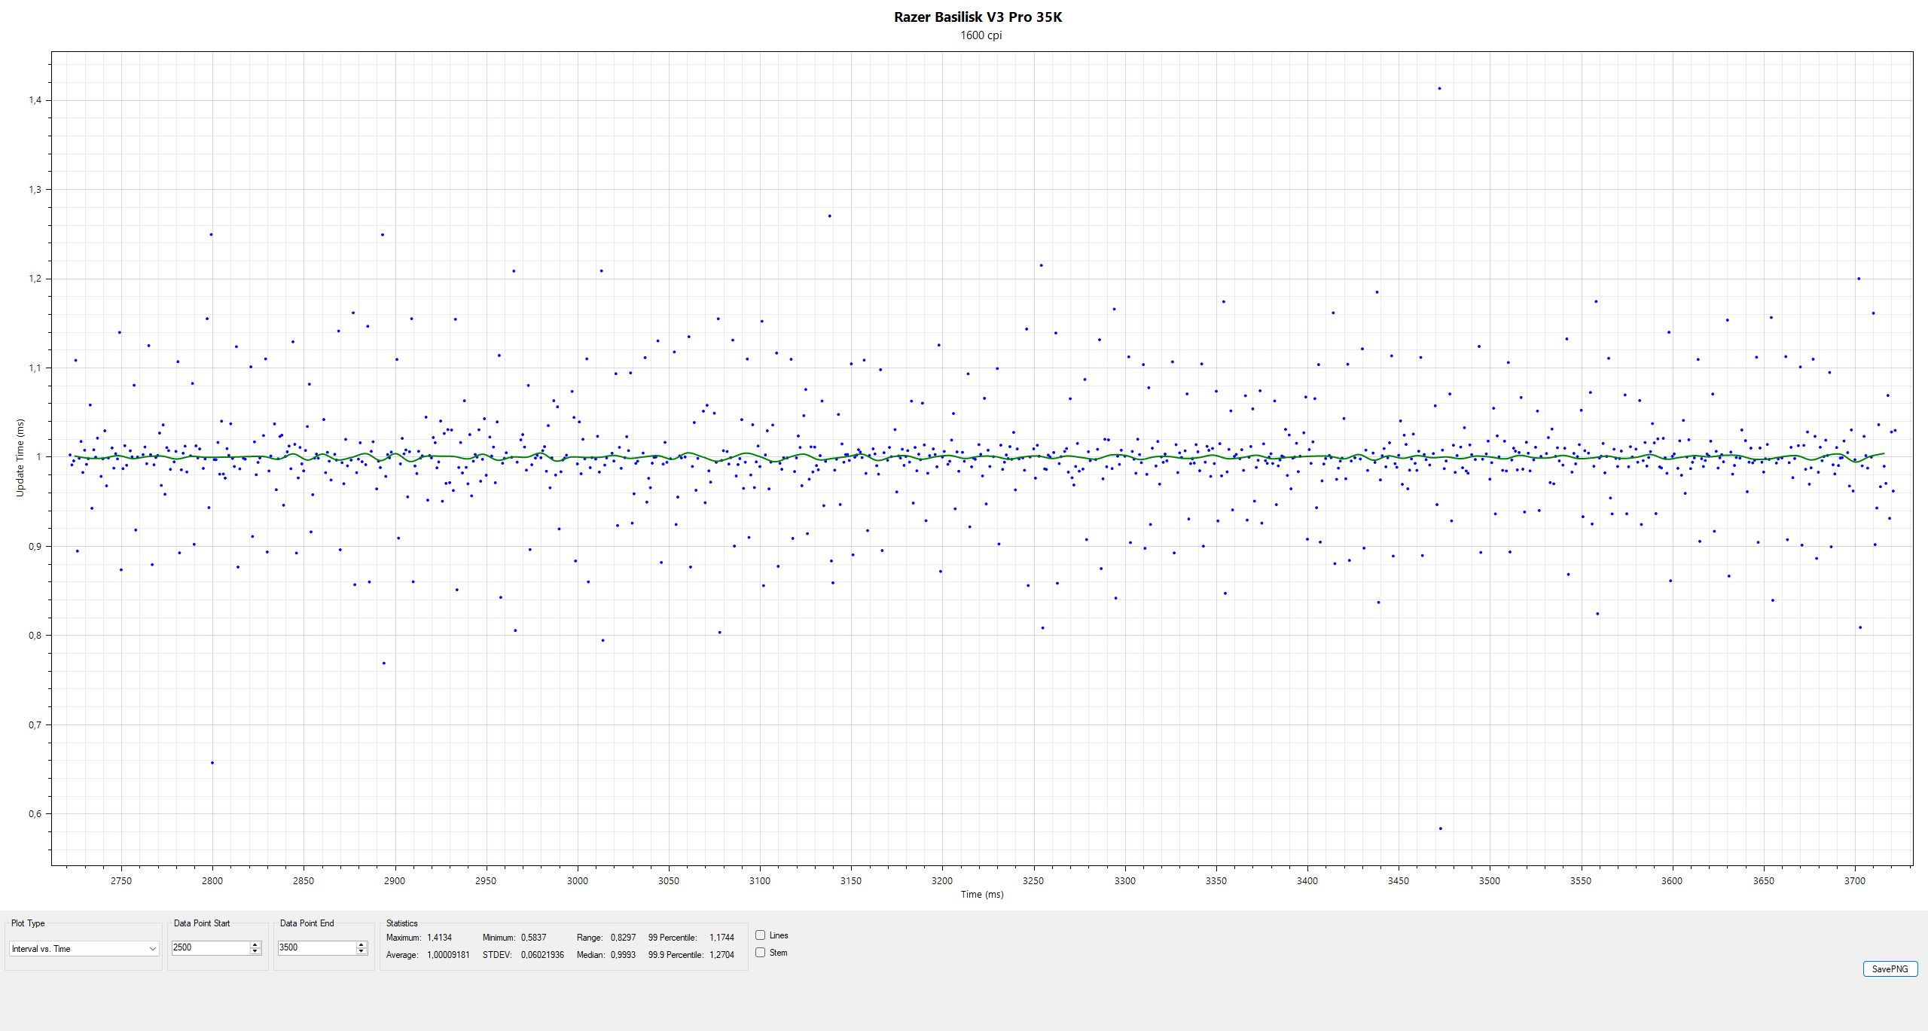Click the Update Time (ms) y-axis label
This screenshot has width=1928, height=1031.
20,457
